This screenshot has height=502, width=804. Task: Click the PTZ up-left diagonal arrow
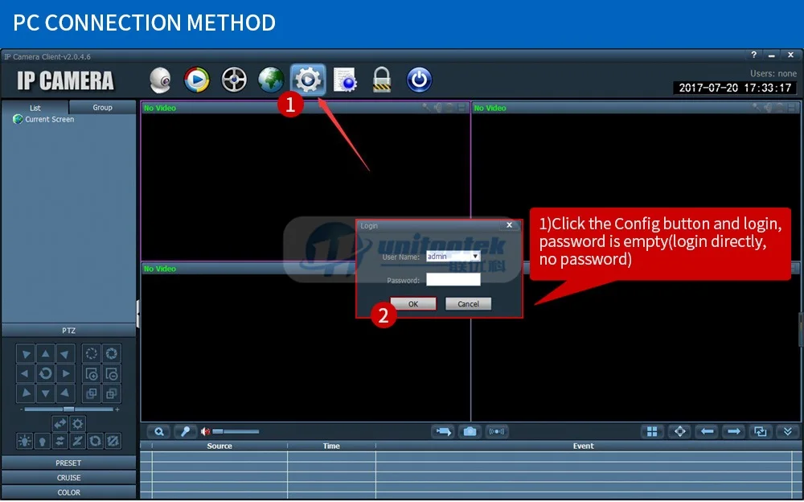[25, 354]
